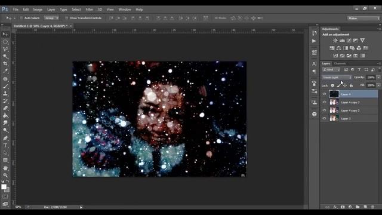Open the Auto-Select Group dropdown
Screen dimensions: 382x215
point(51,18)
